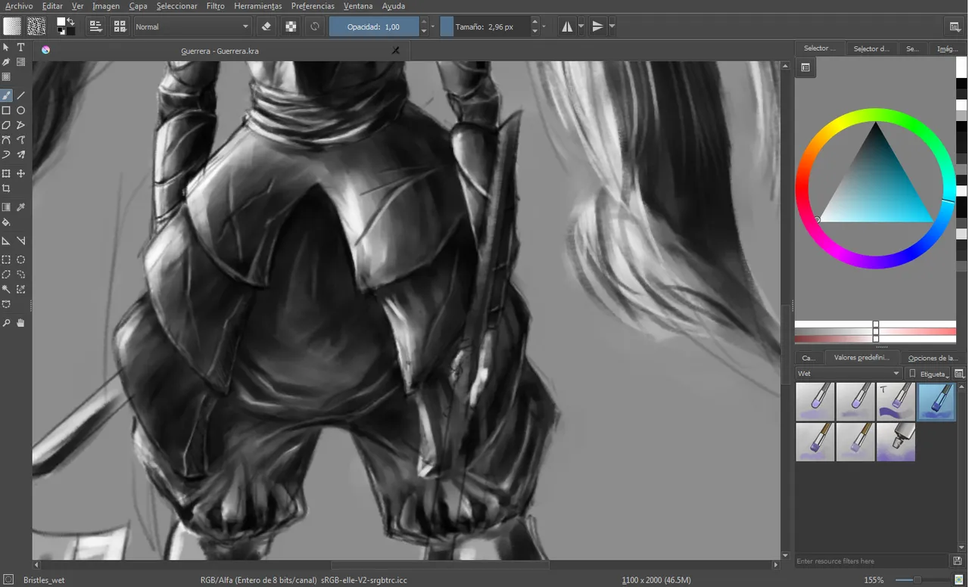Screen dimensions: 969x587
Task: Select the Text tool
Action: click(x=20, y=47)
